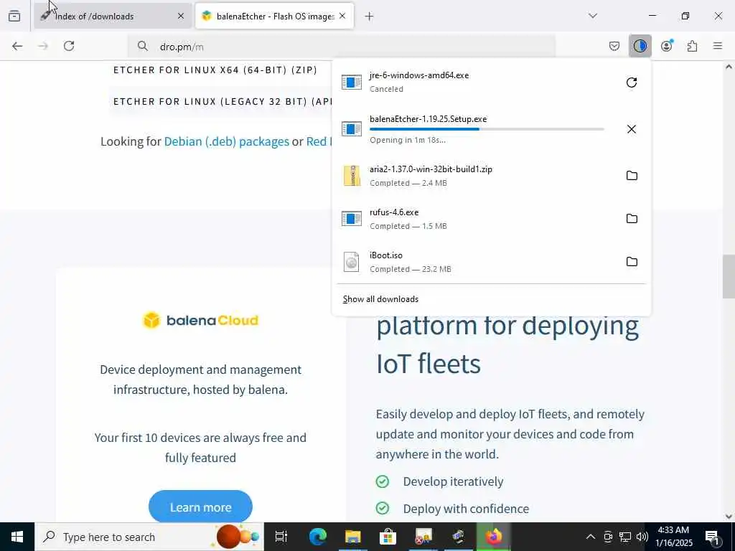
Task: Open the Firefox downloads toolbar button
Action: click(x=640, y=46)
